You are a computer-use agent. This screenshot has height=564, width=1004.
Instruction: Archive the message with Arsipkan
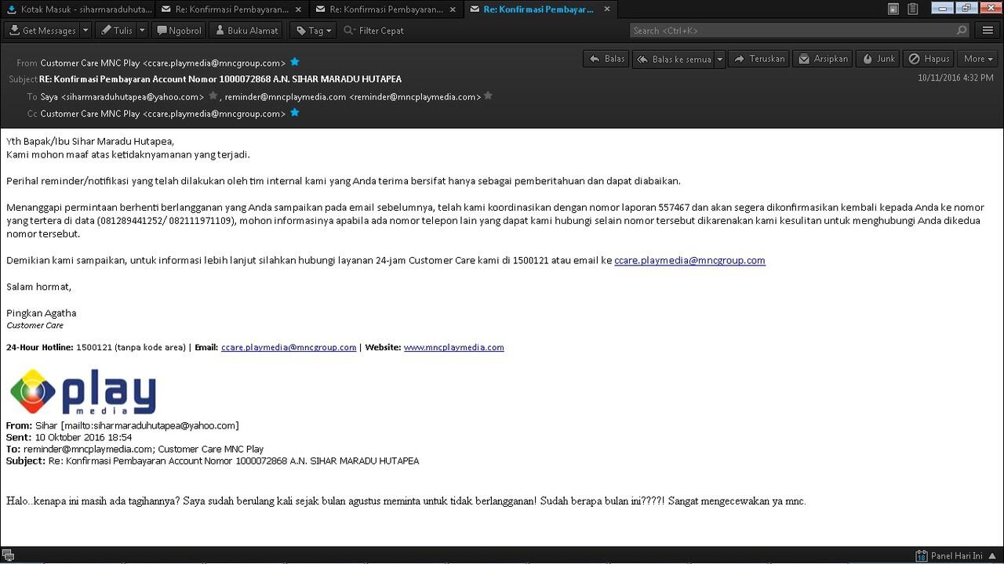coord(823,59)
